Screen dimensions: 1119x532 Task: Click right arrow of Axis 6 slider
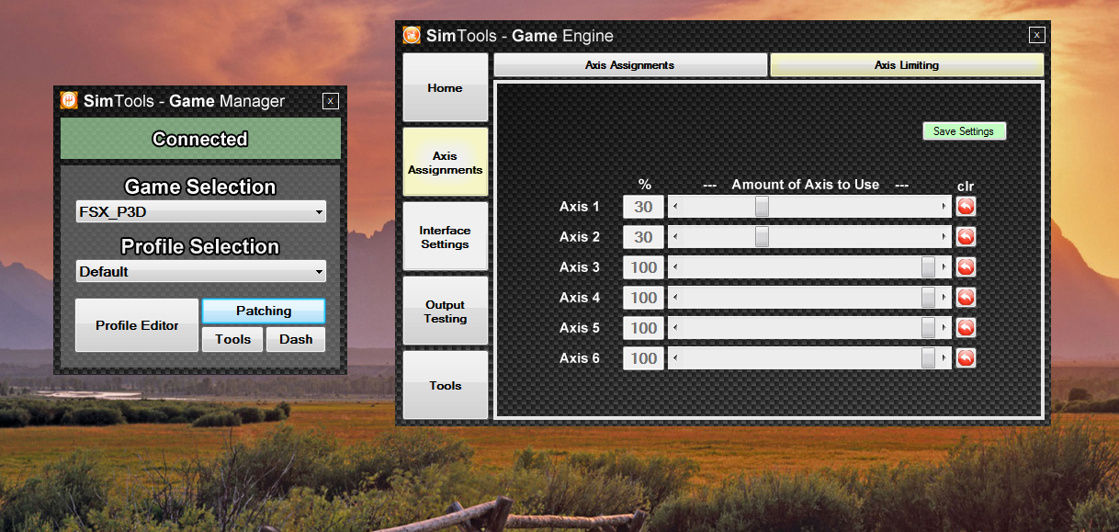(x=944, y=358)
